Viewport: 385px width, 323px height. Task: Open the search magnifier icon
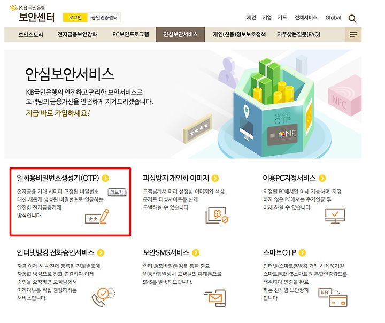352,18
